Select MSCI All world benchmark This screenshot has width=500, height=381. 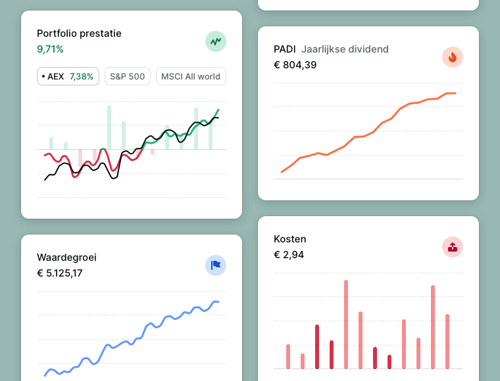[x=191, y=76]
